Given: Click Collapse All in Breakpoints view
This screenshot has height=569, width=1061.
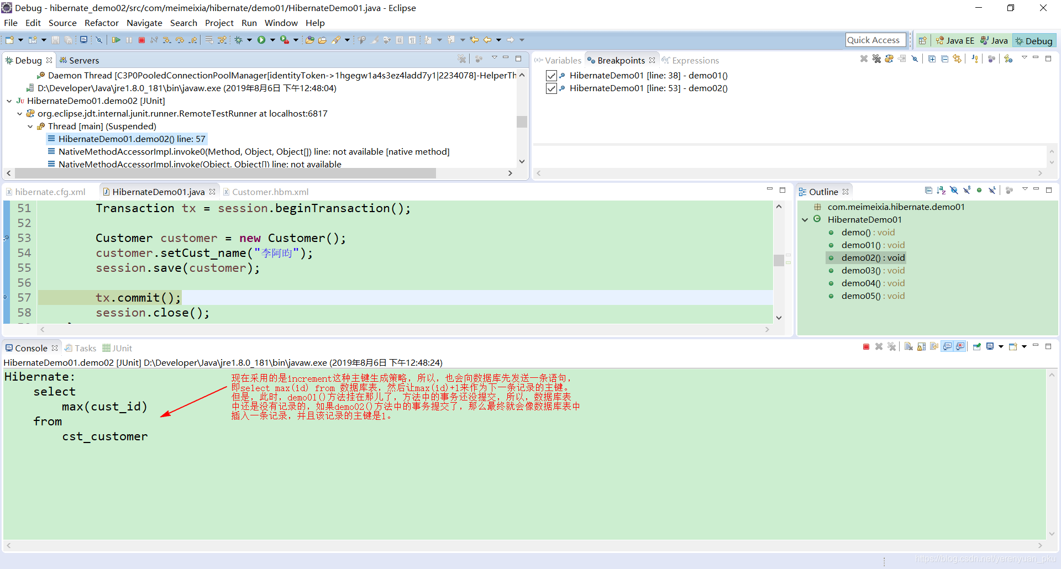Looking at the screenshot, I should click(945, 59).
